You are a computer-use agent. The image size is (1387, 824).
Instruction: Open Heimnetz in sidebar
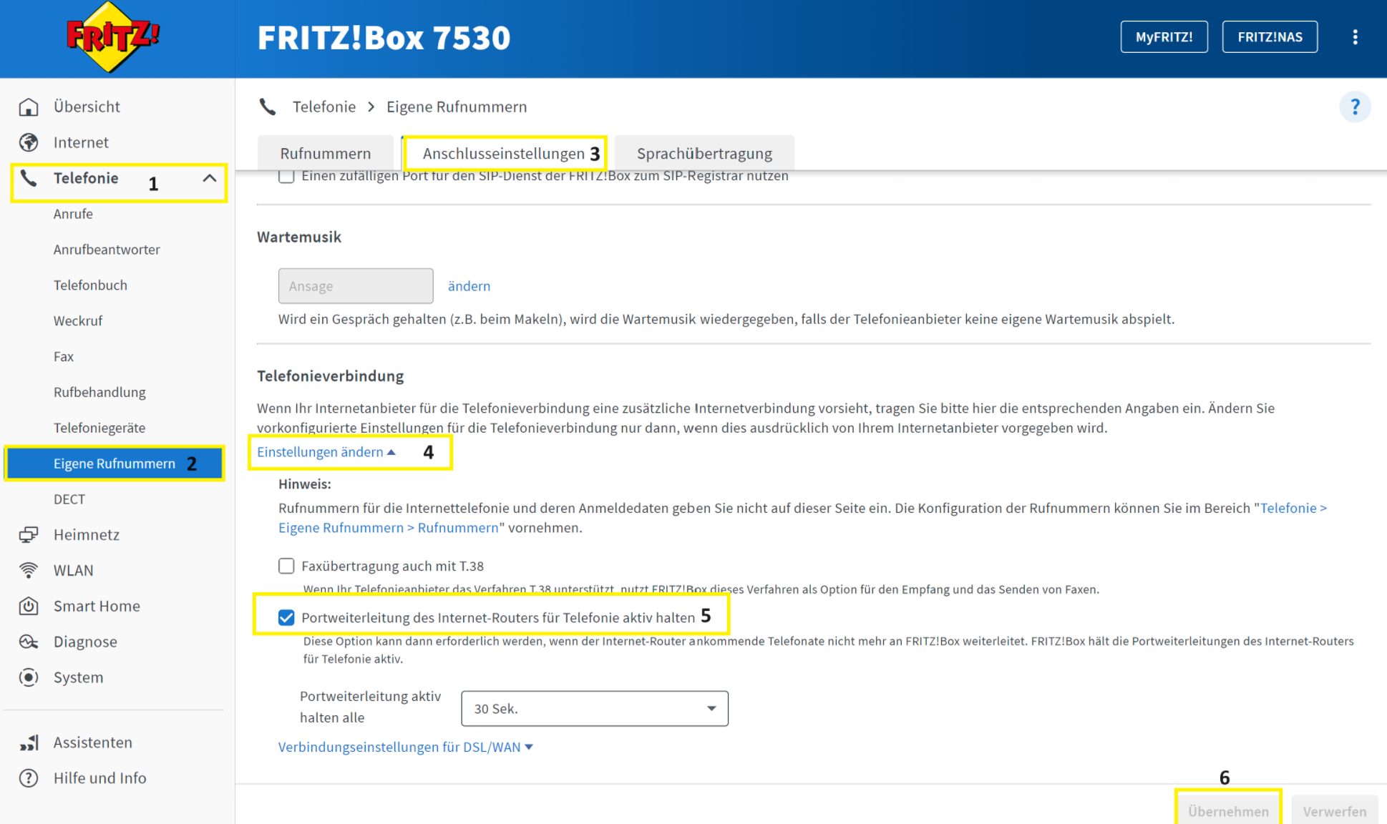tap(87, 535)
